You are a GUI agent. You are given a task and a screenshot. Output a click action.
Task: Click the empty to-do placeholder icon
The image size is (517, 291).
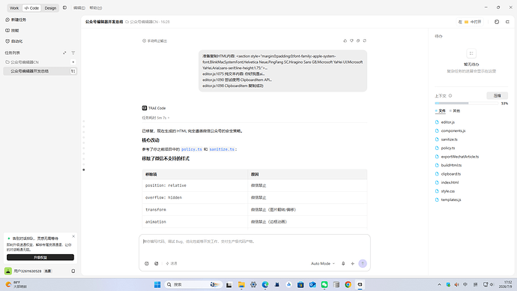point(471,53)
